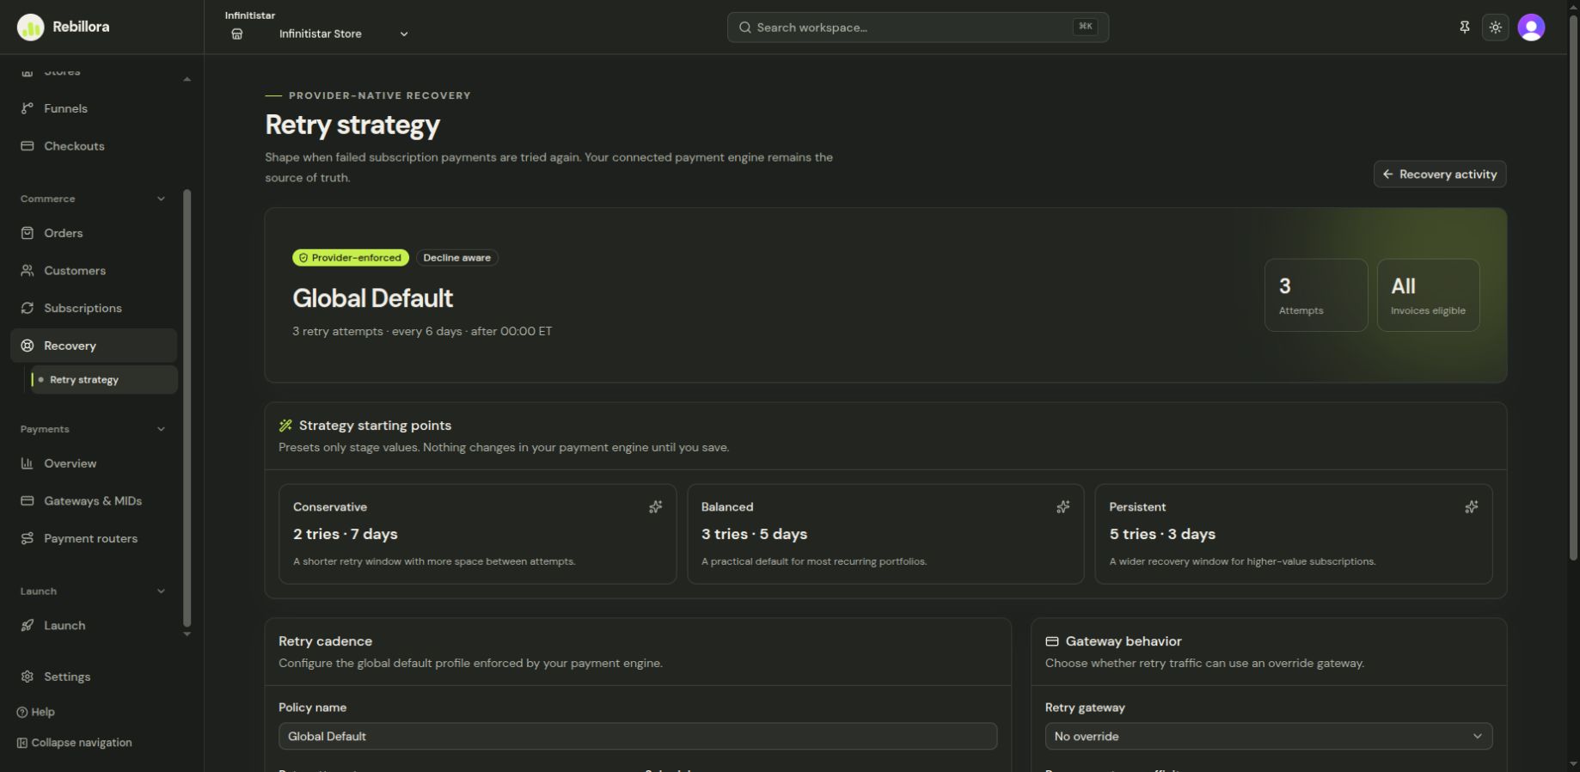
Task: Click the Provider-enforced badge
Action: pos(351,258)
